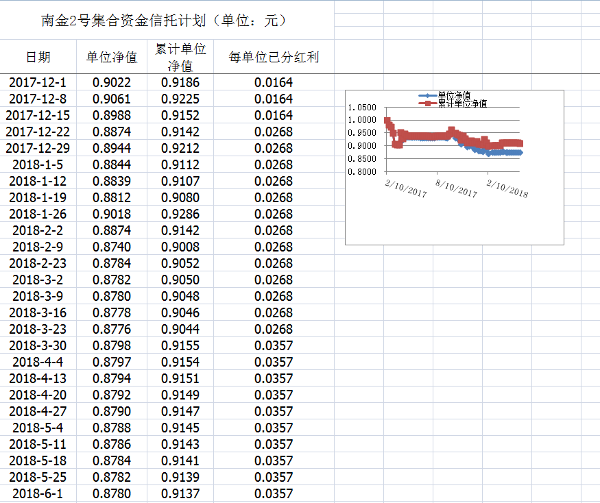Click the title cell 南金2号集合资金信托计划

(x=165, y=21)
